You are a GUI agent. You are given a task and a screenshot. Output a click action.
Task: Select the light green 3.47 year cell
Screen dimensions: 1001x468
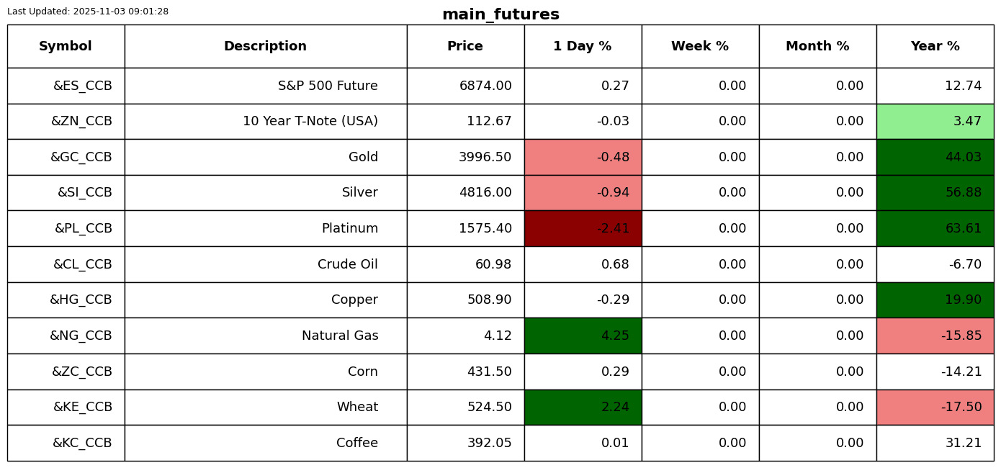point(935,121)
